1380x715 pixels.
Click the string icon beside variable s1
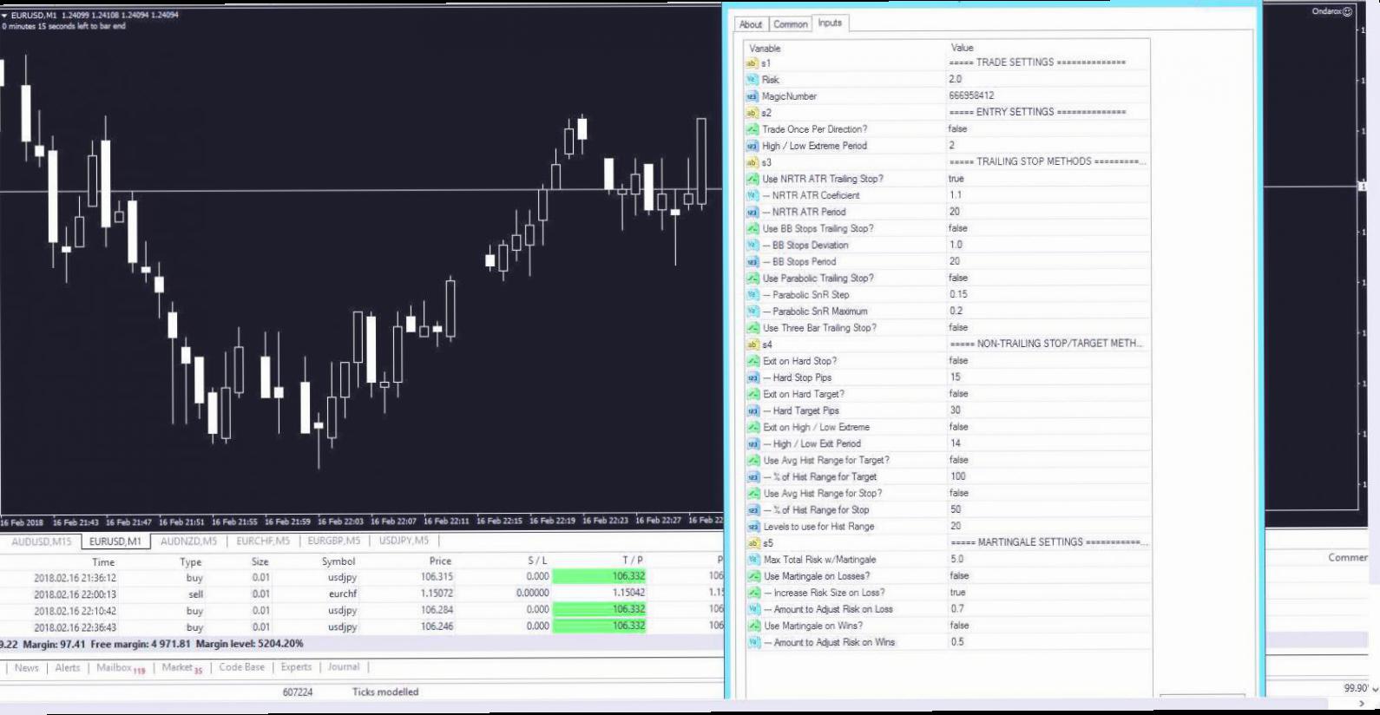point(752,63)
